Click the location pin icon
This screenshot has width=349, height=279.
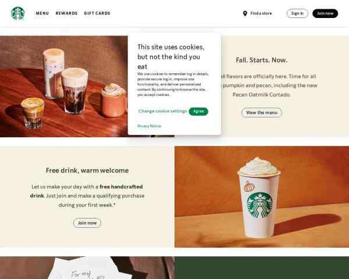[245, 13]
